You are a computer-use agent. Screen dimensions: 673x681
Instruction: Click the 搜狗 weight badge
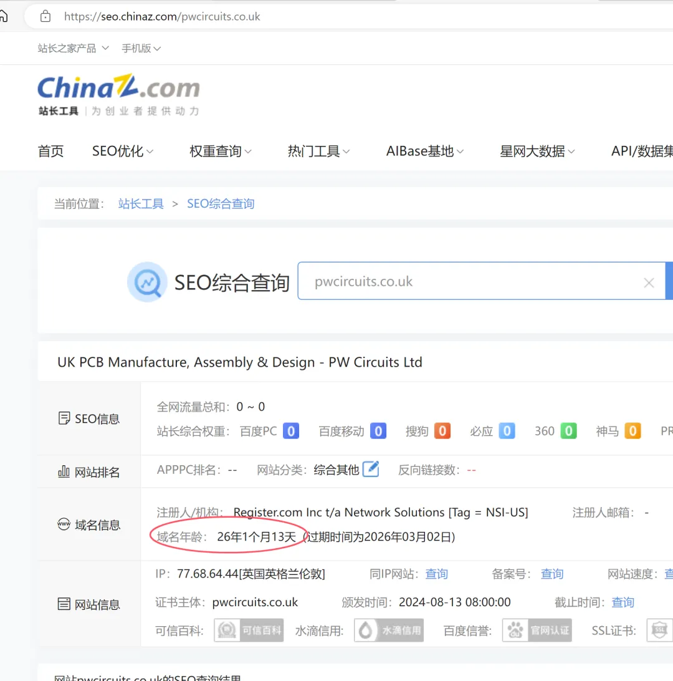(x=442, y=431)
